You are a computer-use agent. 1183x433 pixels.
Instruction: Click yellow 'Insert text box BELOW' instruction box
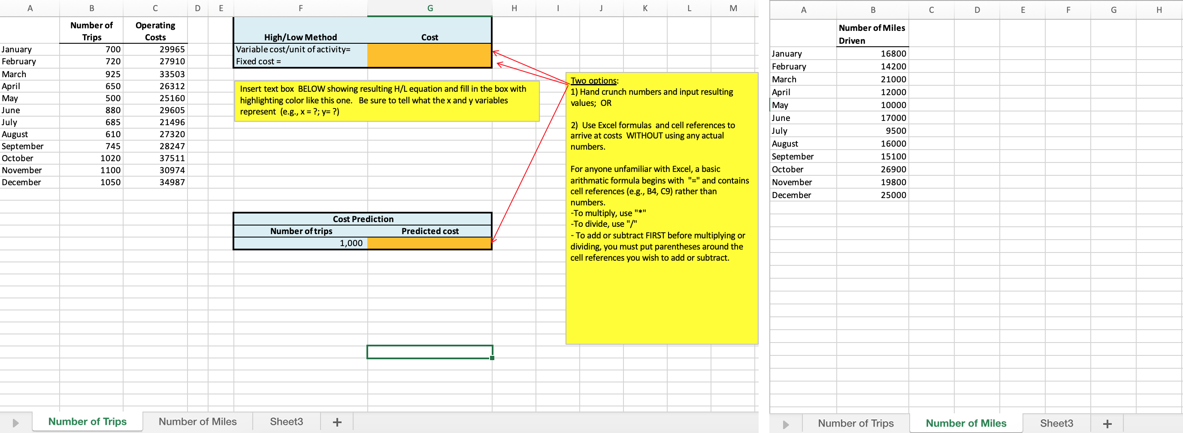(387, 101)
